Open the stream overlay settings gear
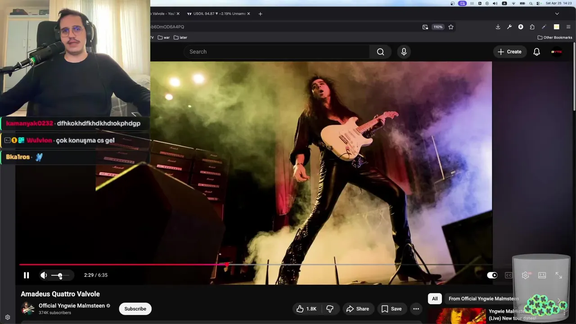This screenshot has height=324, width=576. [7, 317]
